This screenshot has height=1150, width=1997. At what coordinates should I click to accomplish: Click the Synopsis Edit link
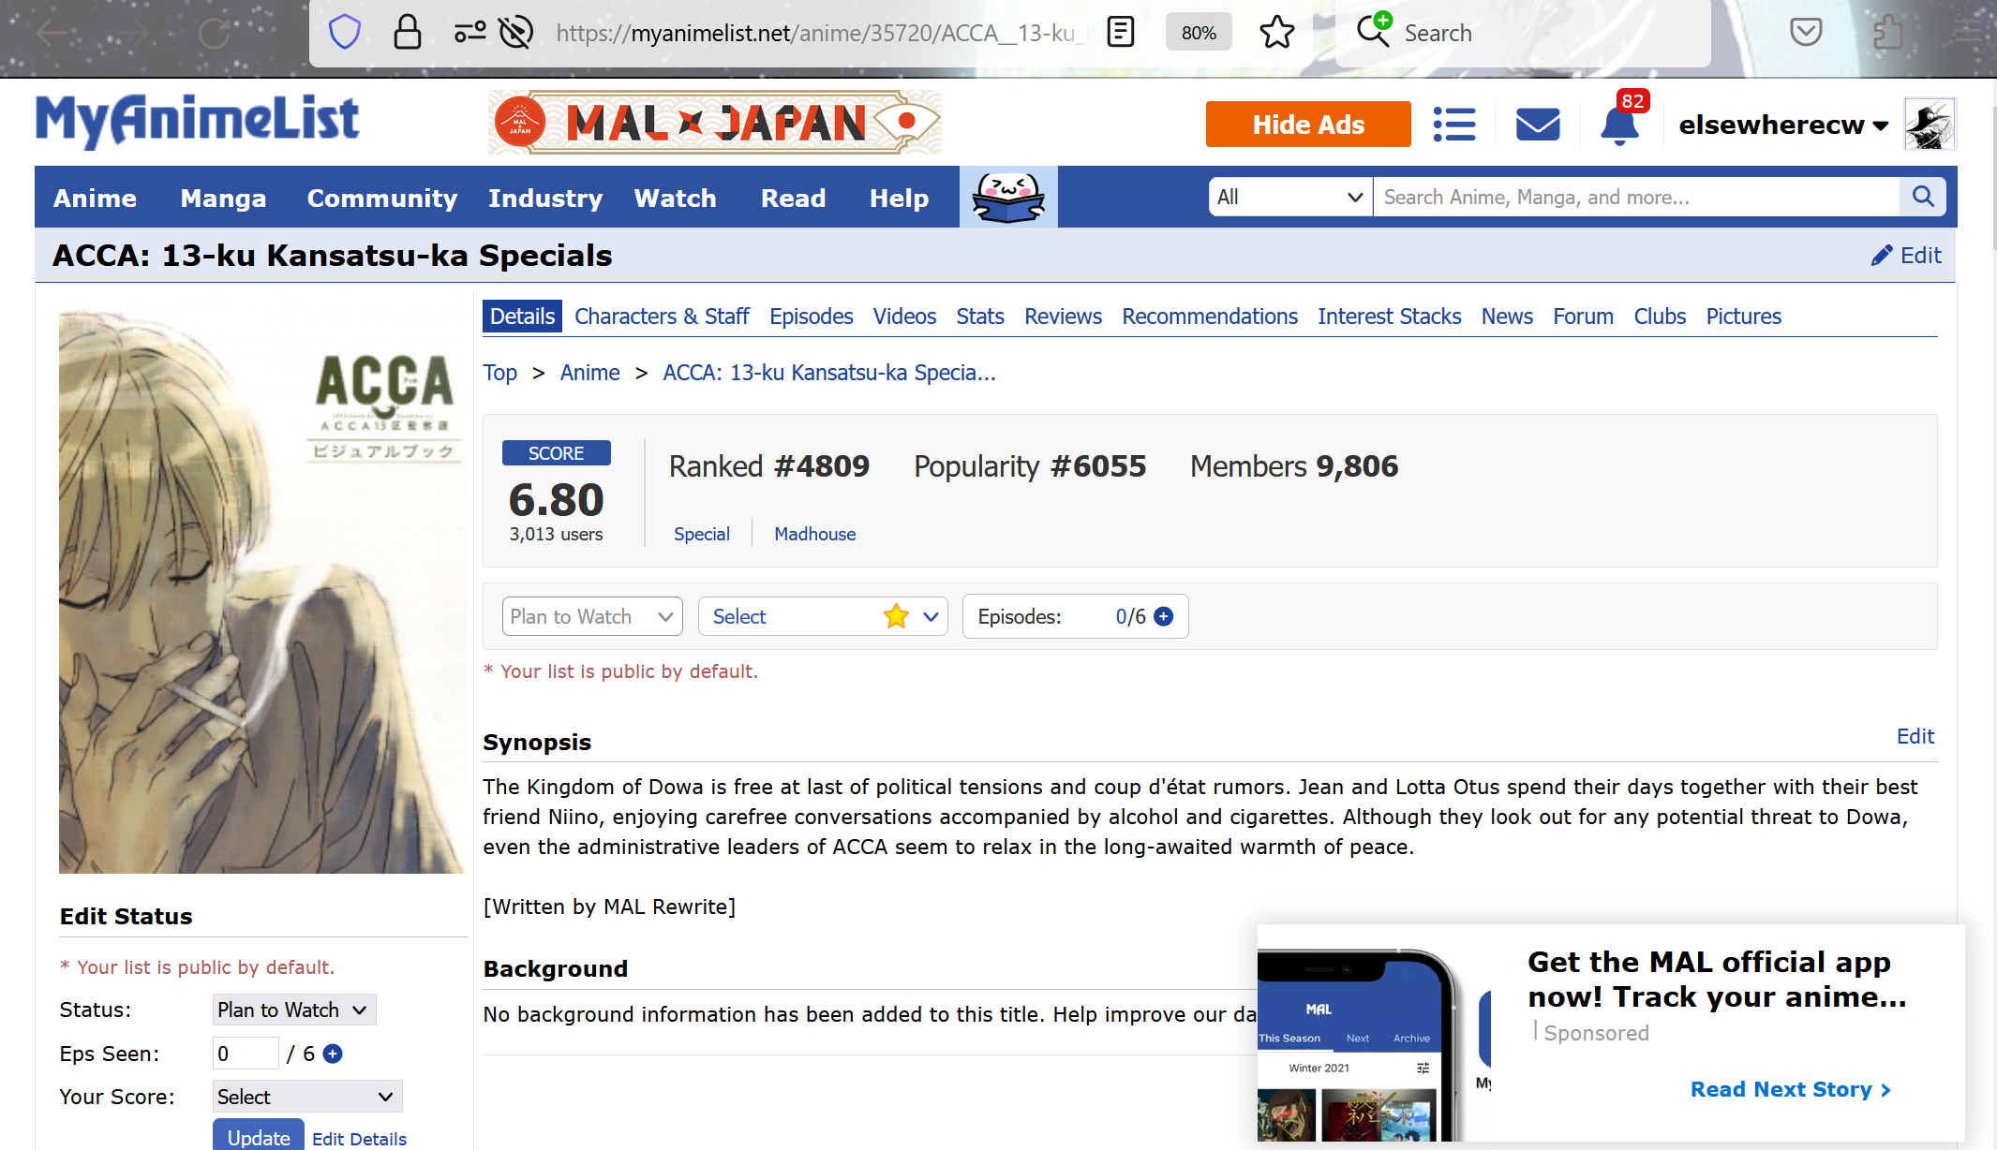1915,736
